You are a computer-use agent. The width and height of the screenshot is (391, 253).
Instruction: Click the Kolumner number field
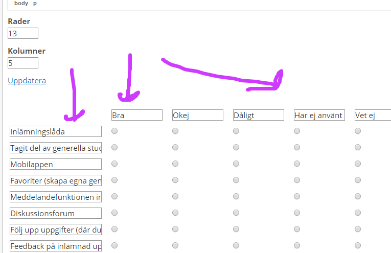click(23, 63)
